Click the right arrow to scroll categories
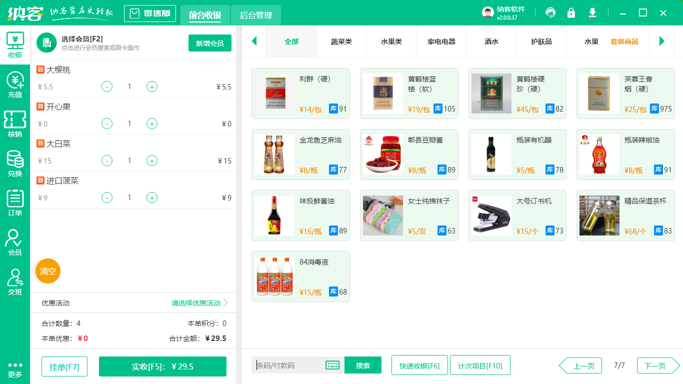 662,41
